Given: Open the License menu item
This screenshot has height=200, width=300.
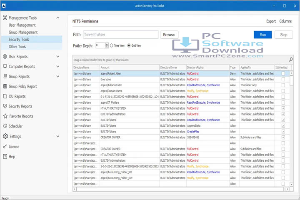Looking at the screenshot, I should (x=14, y=147).
